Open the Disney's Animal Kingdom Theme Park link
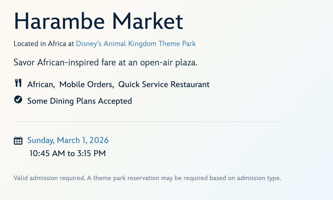This screenshot has width=333, height=200. tap(136, 44)
